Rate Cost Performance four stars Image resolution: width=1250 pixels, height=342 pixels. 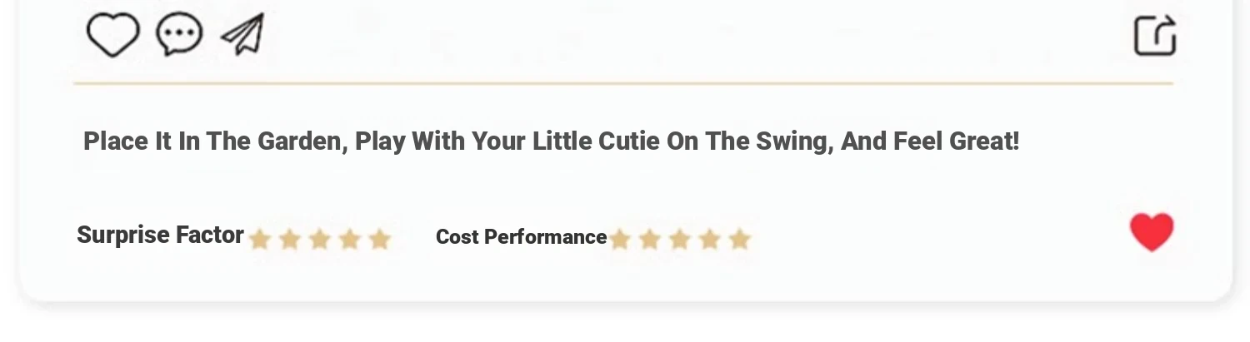point(709,240)
